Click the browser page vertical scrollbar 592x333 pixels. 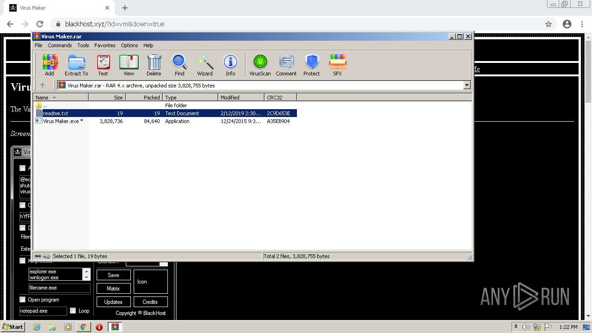coord(588,72)
